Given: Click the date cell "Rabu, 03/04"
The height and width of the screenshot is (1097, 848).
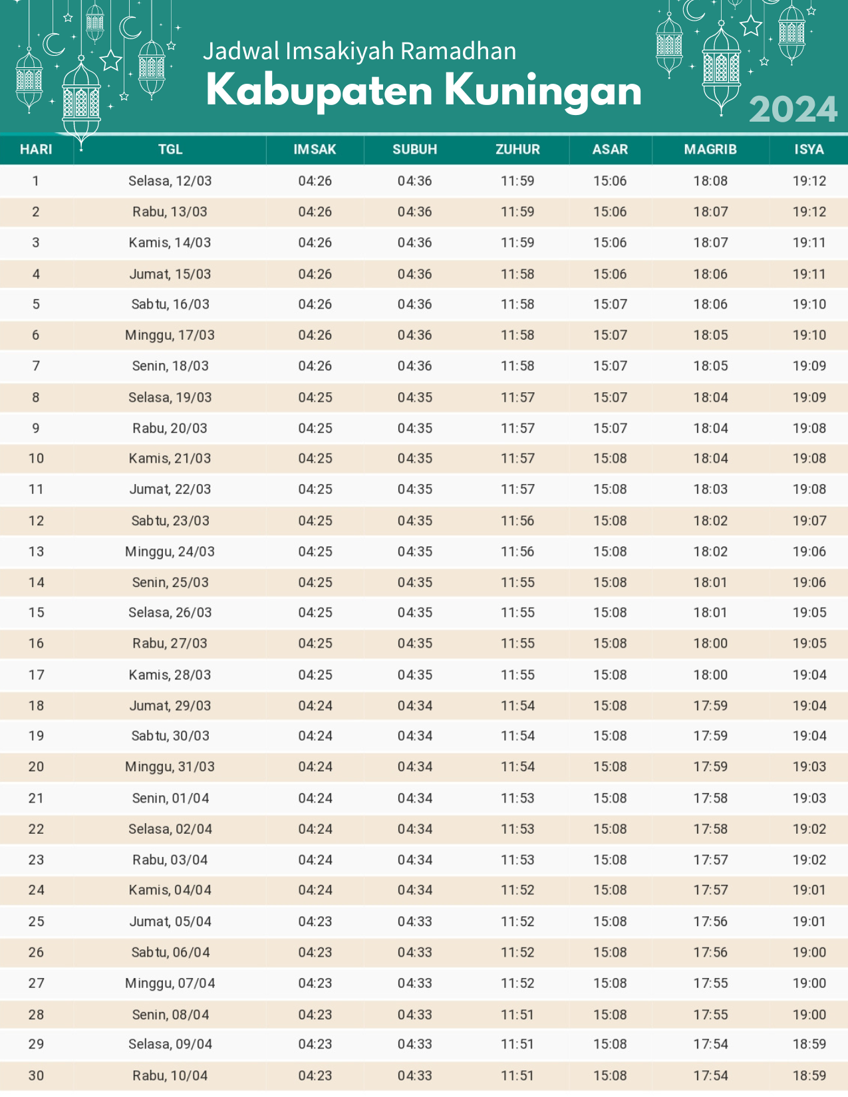Looking at the screenshot, I should pyautogui.click(x=170, y=860).
